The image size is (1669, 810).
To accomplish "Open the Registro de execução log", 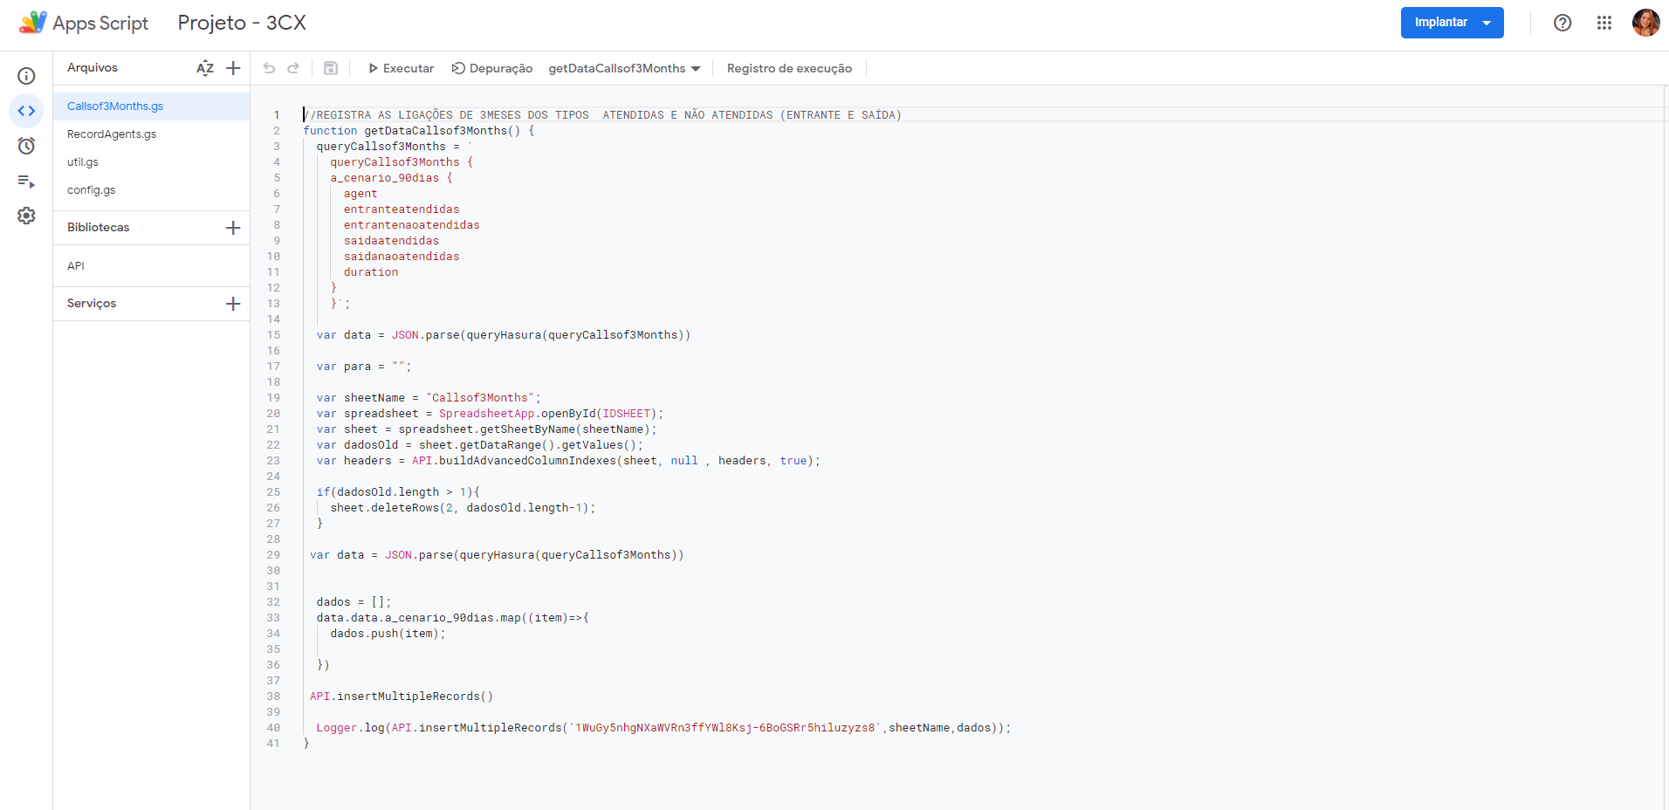I will 788,67.
